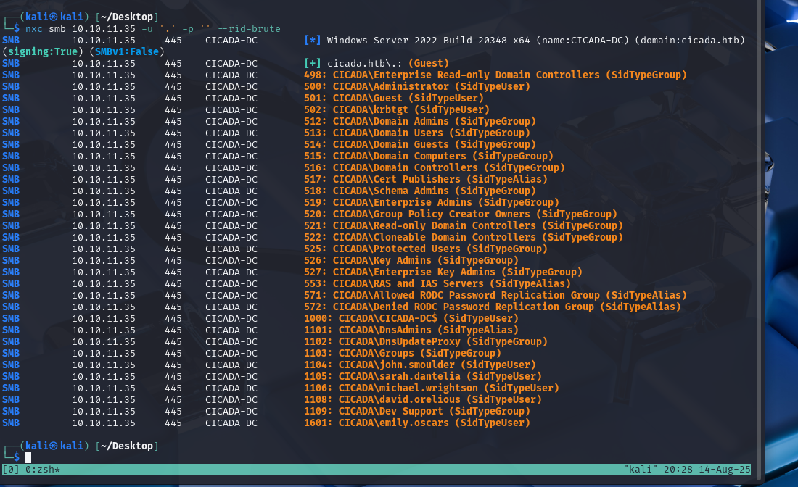Screen dimensions: 798x487
Task: Click the 527: CICADA\Enterprise Key Admins entry
Action: pyautogui.click(x=443, y=272)
